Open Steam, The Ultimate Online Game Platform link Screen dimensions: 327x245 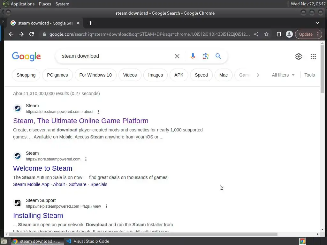pyautogui.click(x=81, y=121)
